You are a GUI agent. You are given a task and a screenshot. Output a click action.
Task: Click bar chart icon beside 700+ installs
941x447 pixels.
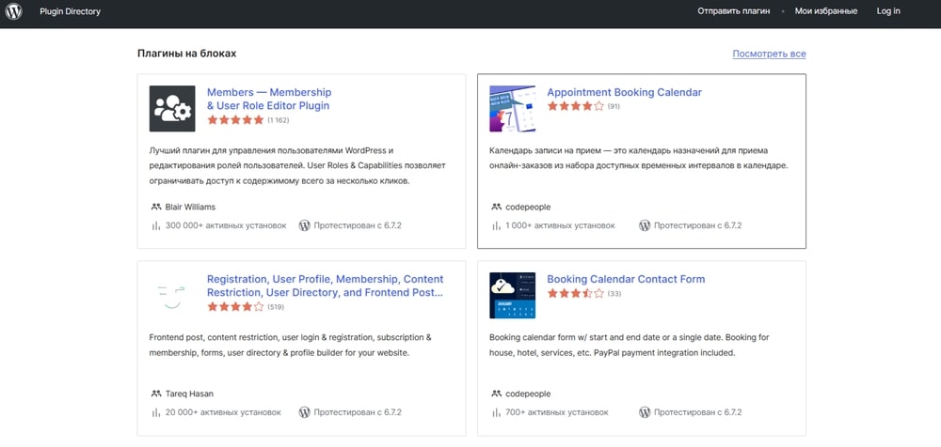pyautogui.click(x=496, y=412)
